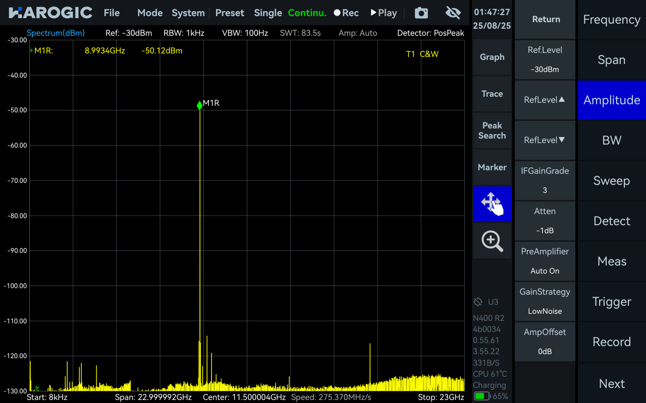Activate the magnifier zoom tool
Image resolution: width=646 pixels, height=403 pixels.
click(x=492, y=241)
